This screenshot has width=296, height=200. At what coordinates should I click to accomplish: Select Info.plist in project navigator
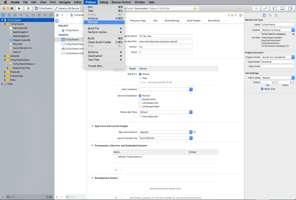click(17, 44)
